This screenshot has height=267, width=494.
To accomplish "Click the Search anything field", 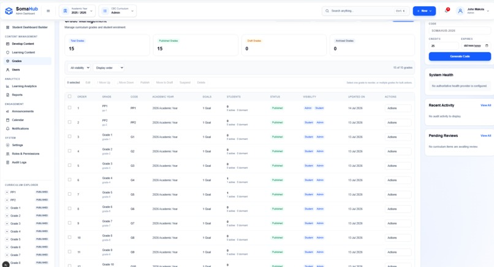I will [365, 10].
